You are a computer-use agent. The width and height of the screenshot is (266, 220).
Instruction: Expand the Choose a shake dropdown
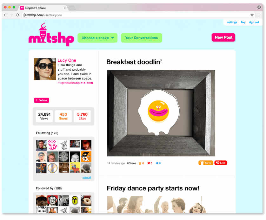97,38
